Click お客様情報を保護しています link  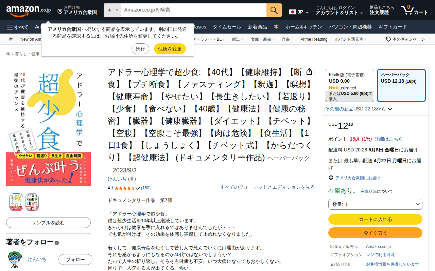[393, 264]
